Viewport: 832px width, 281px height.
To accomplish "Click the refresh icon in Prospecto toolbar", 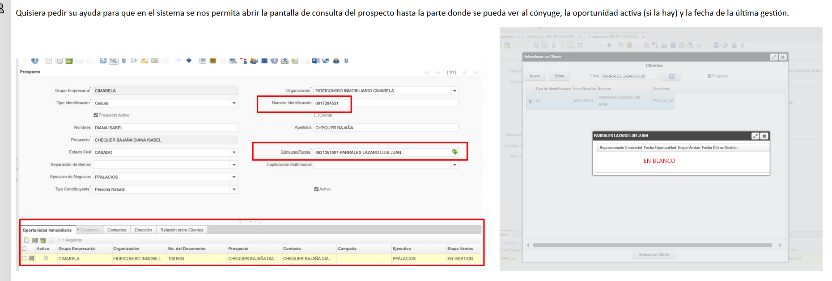I will 103,61.
